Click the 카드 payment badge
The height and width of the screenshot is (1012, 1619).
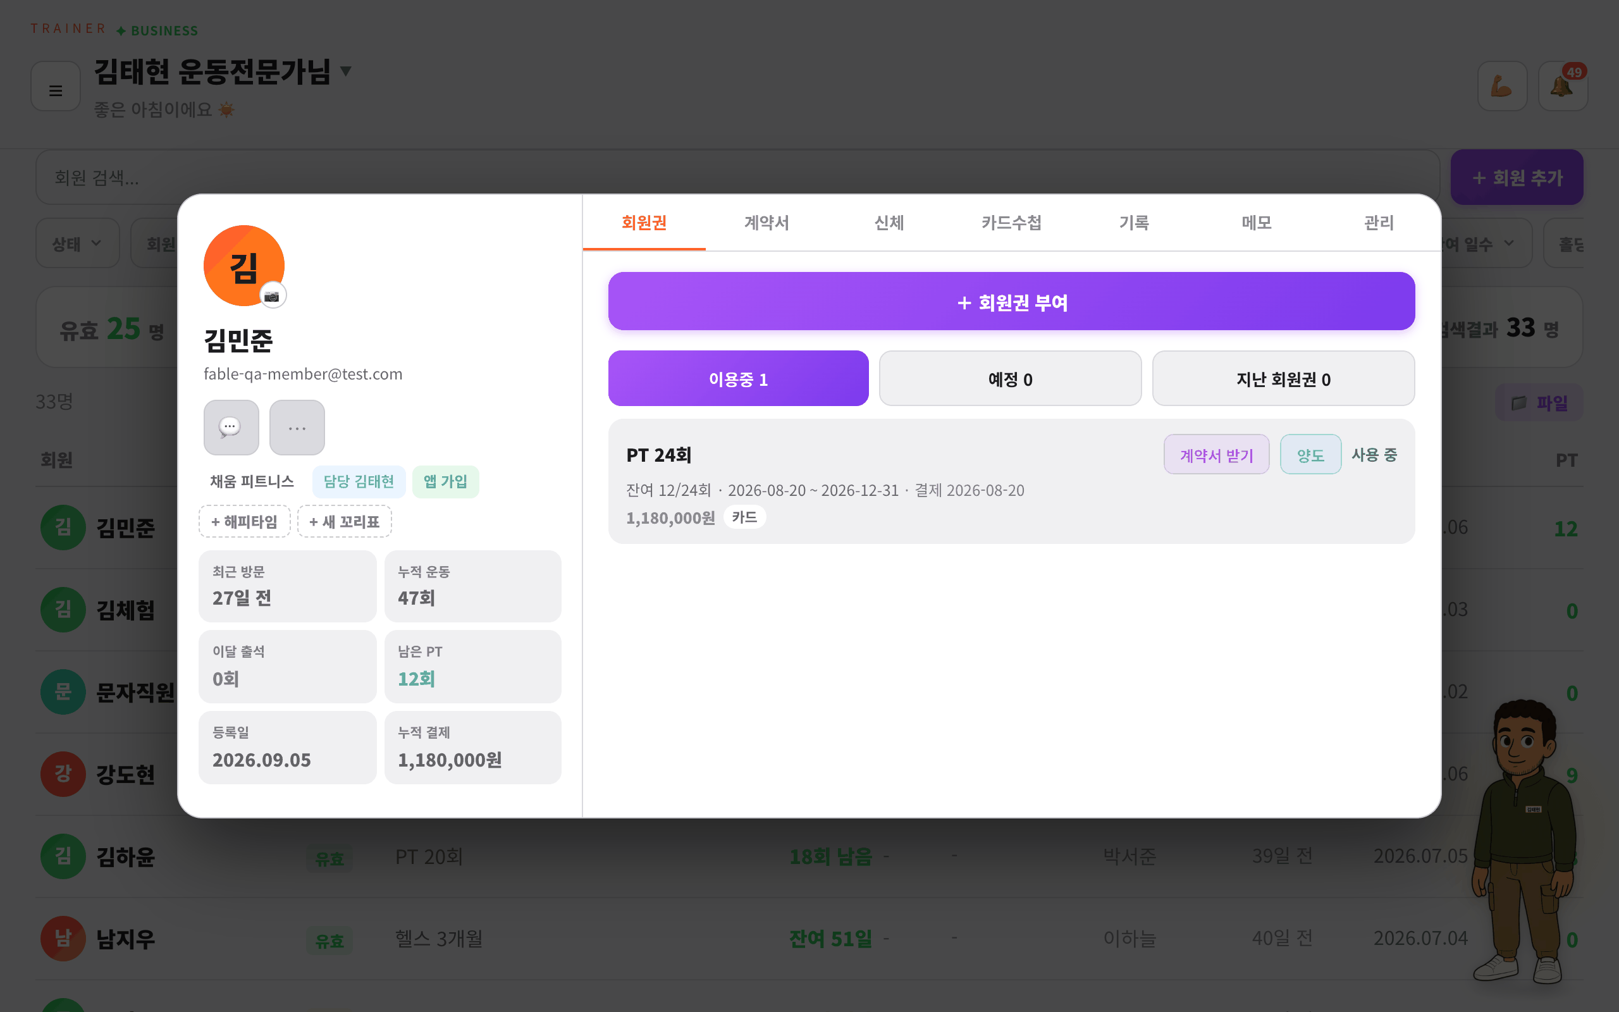click(744, 517)
